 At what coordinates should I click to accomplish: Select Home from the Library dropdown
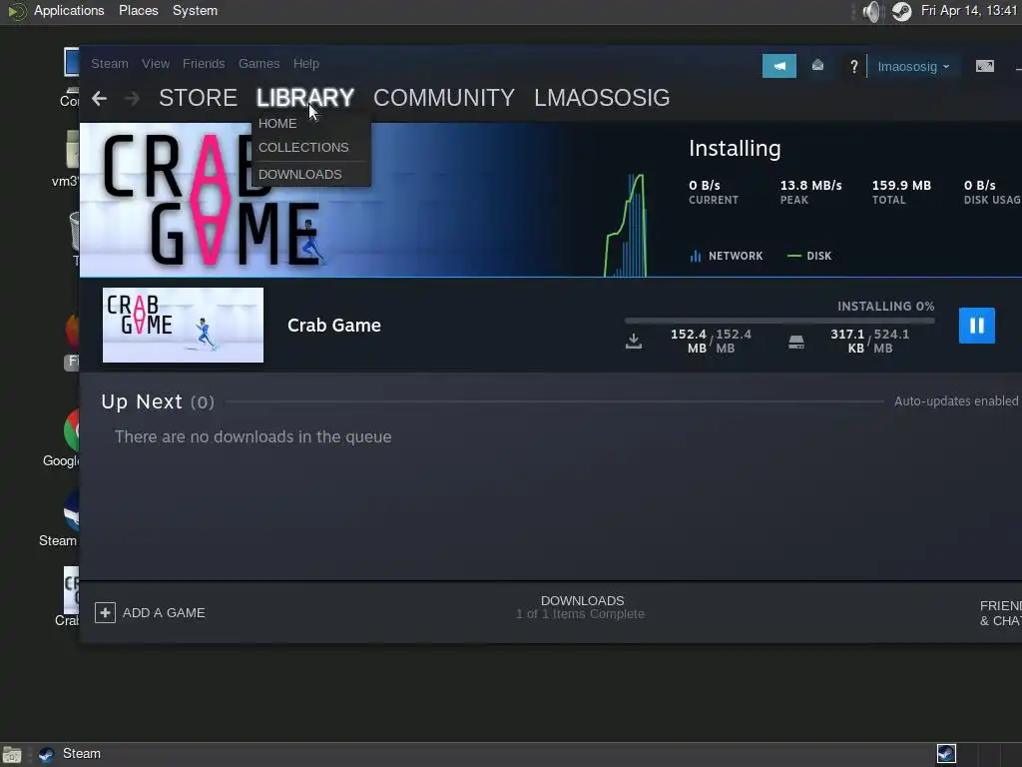click(x=277, y=123)
